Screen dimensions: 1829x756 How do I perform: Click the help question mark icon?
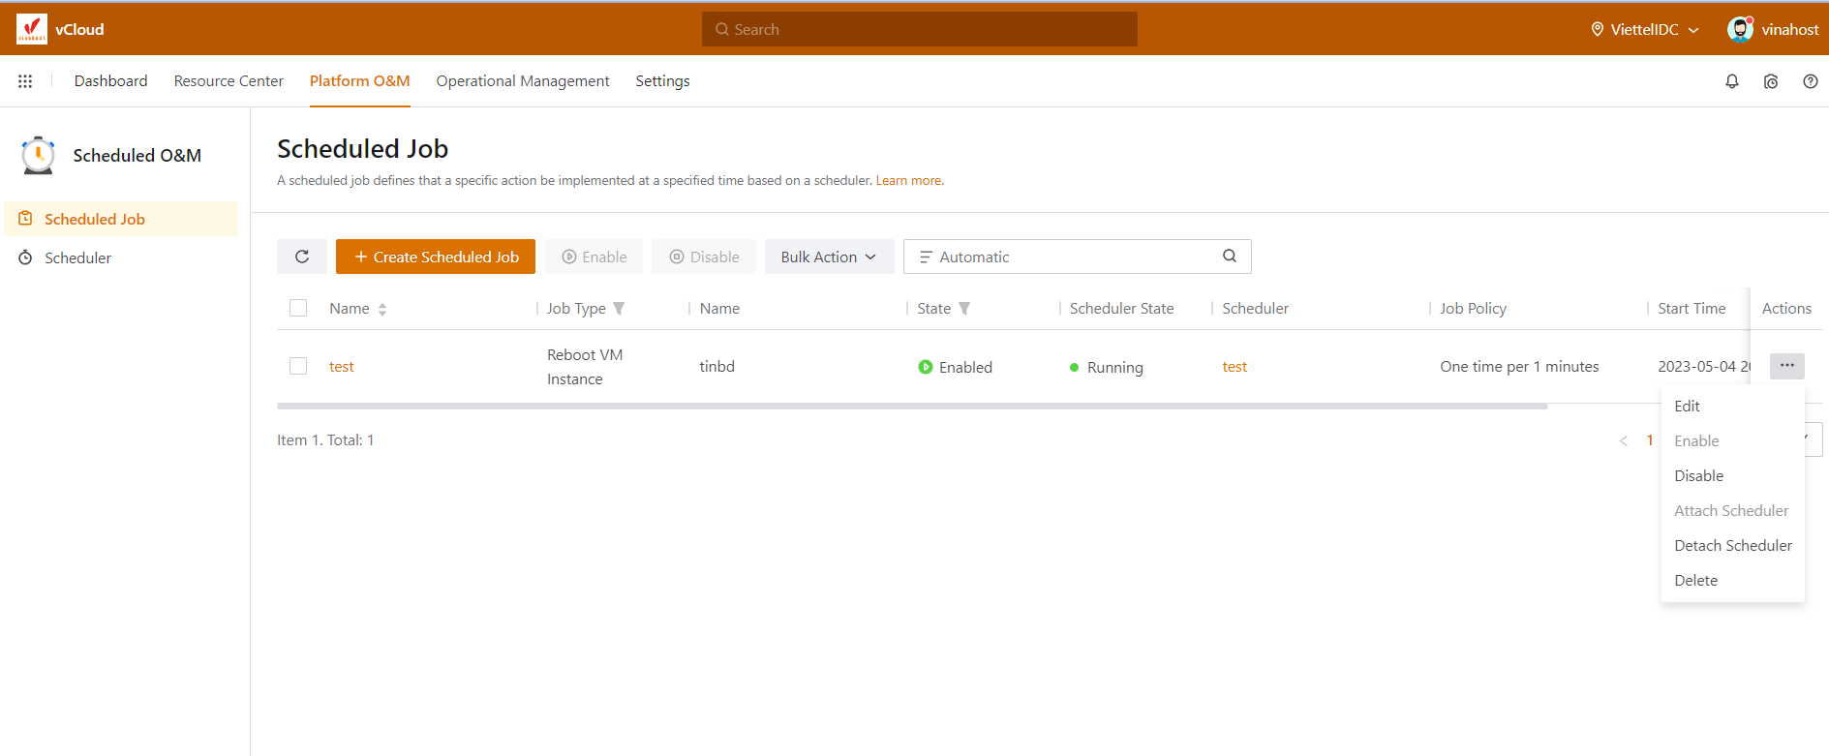(1810, 81)
